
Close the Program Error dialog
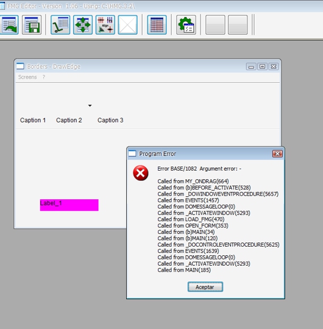point(277,154)
